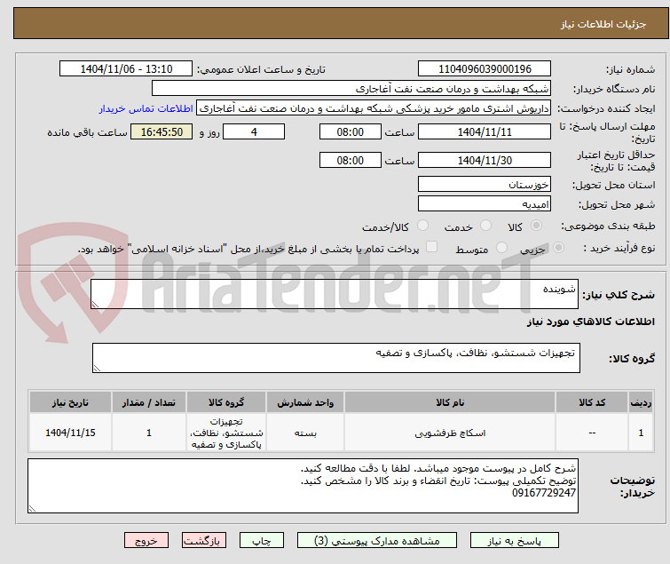This screenshot has width=670, height=564.
Task: Click the بسته unit cell
Action: [x=305, y=433]
